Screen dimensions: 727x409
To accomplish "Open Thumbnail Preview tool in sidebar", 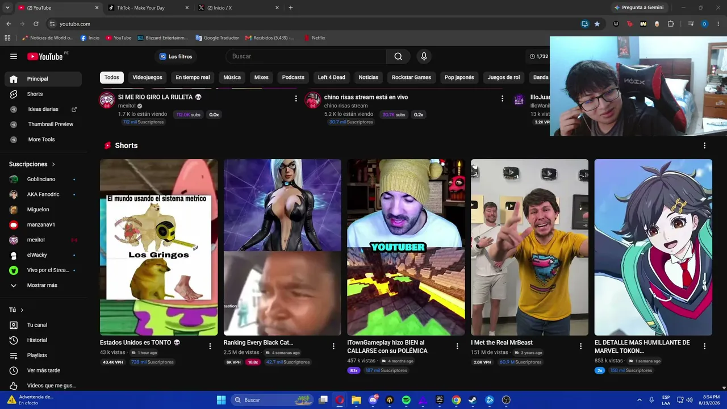I will pyautogui.click(x=43, y=124).
